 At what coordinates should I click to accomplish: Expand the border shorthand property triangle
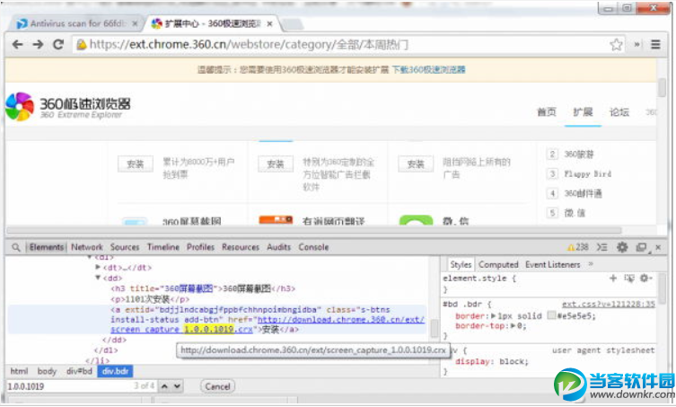(493, 316)
